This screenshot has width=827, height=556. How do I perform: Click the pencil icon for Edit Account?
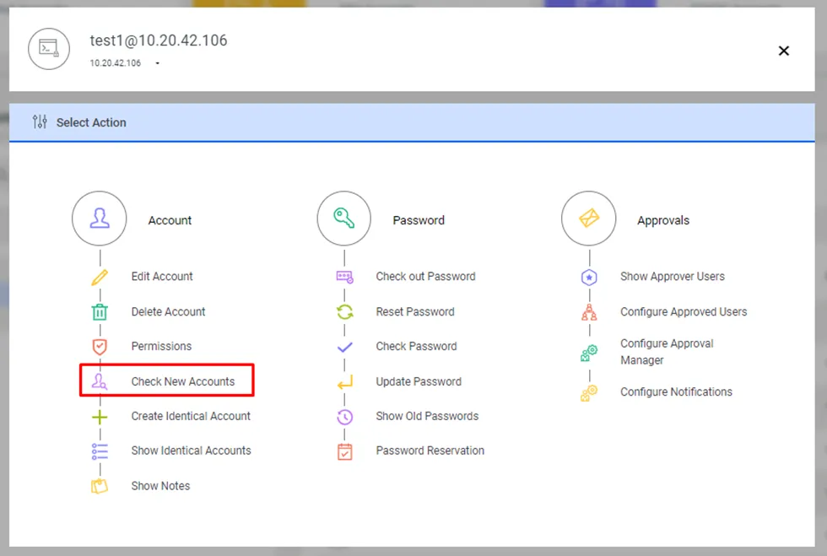pos(100,277)
